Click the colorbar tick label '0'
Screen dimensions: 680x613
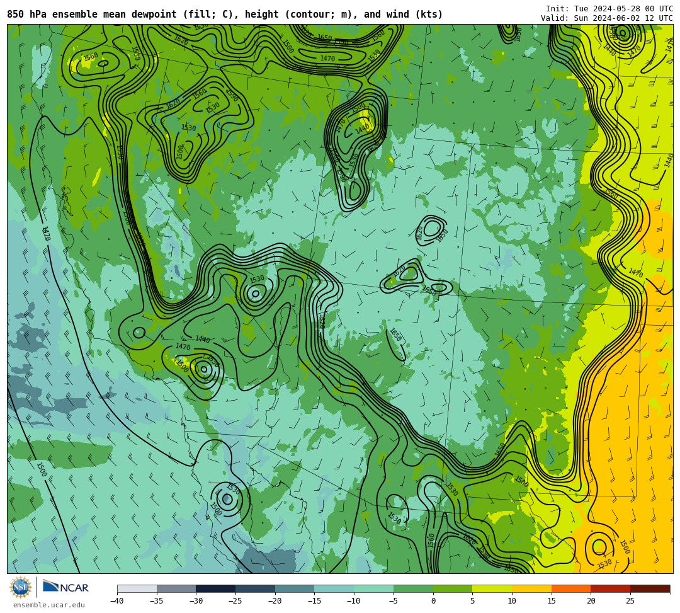point(433,601)
